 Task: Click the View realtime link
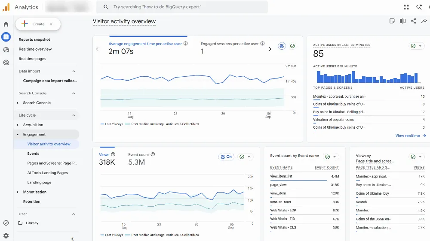(x=408, y=136)
